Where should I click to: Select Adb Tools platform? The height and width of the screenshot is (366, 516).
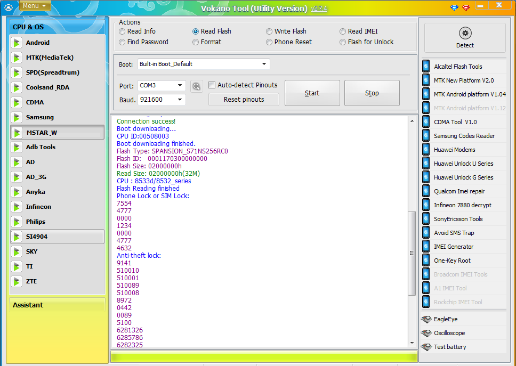click(57, 148)
